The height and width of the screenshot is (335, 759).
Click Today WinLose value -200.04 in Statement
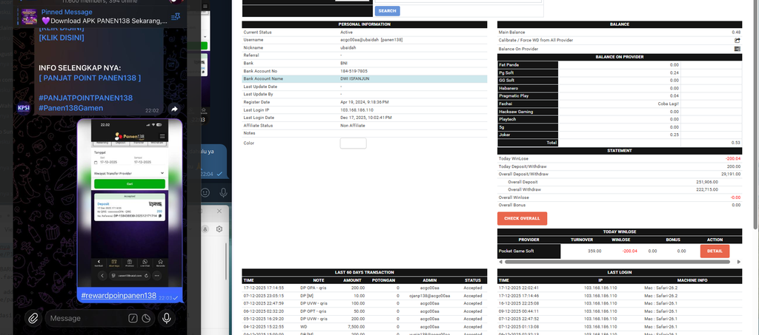pyautogui.click(x=732, y=158)
